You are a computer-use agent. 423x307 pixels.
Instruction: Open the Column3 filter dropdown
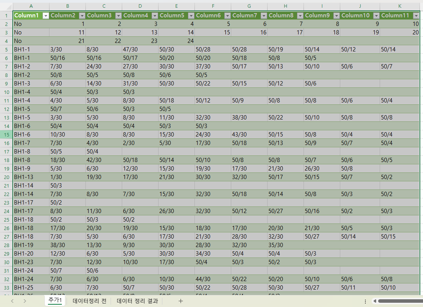coord(118,15)
